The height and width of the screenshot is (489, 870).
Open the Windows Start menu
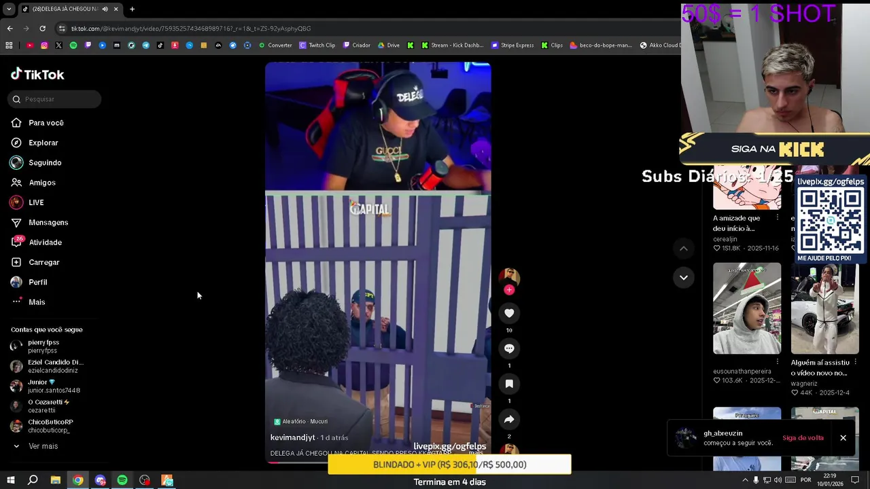point(10,480)
